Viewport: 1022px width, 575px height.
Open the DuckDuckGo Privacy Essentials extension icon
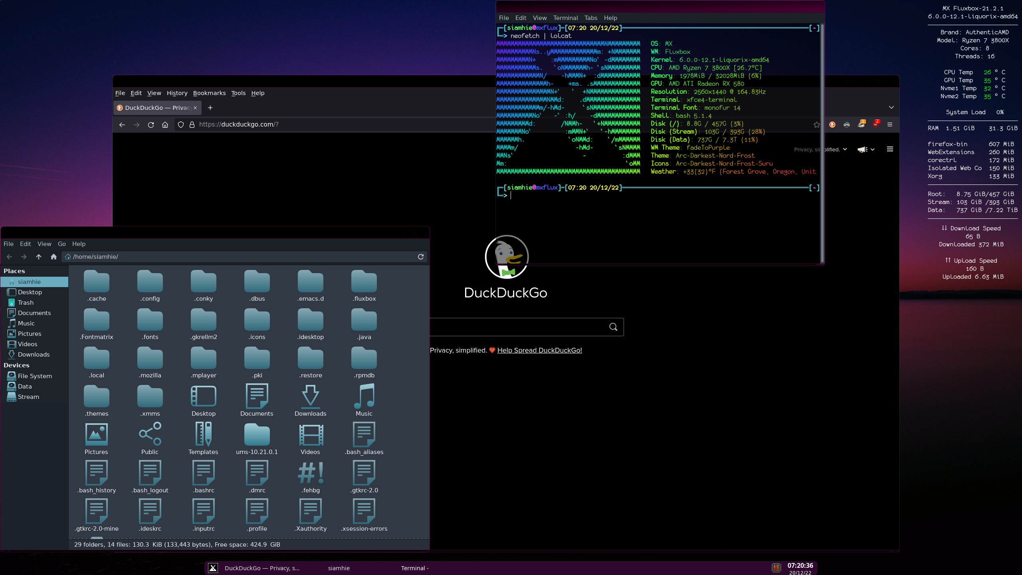pos(832,125)
